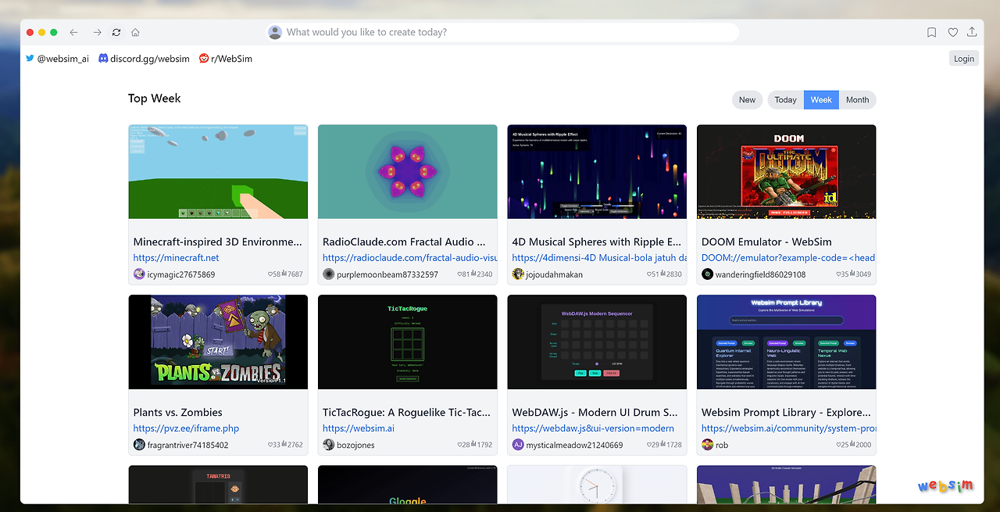The height and width of the screenshot is (512, 1000).
Task: Click the Reddit logo icon
Action: coord(204,58)
